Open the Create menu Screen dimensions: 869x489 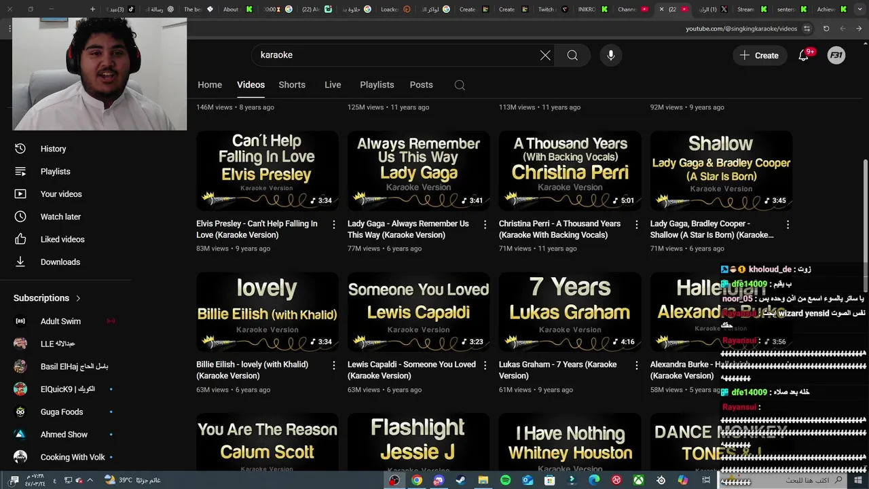tap(759, 56)
